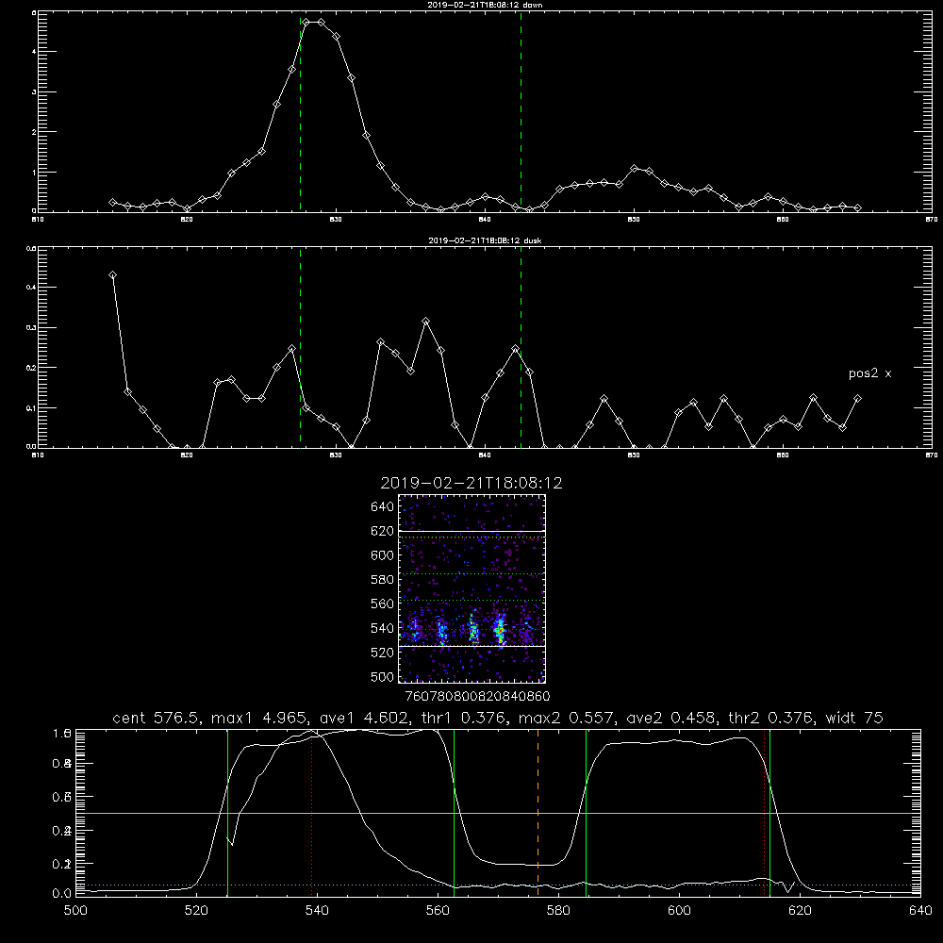Click the highest diamond near 836 in dusk plot
Screen dimensions: 943x943
(x=426, y=322)
